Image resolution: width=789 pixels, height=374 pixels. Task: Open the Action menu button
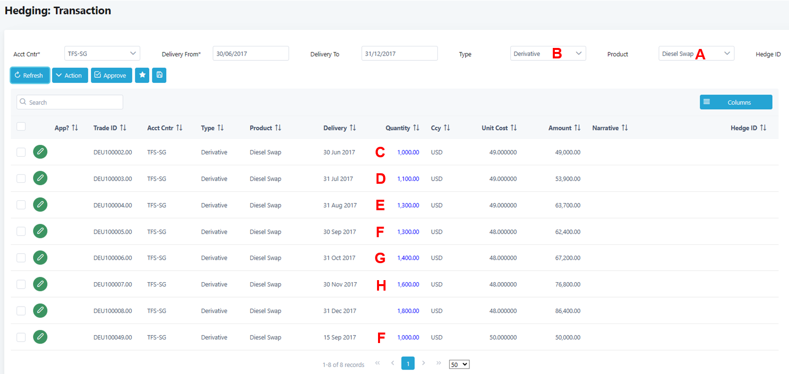(x=70, y=75)
